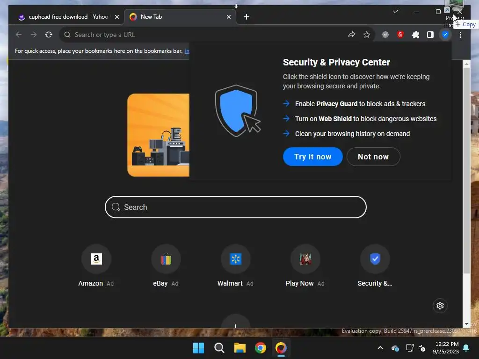Open the notifications bell icon
The height and width of the screenshot is (359, 479).
coord(466,348)
